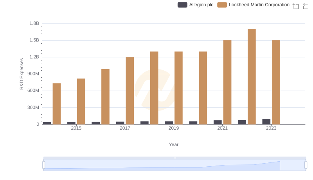This screenshot has height=180, width=313.
Task: Click the Lockheed Martin bar for 2022
Action: click(252, 77)
